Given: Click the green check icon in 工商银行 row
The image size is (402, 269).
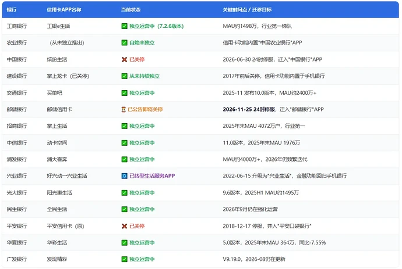Looking at the screenshot, I should pyautogui.click(x=124, y=26).
